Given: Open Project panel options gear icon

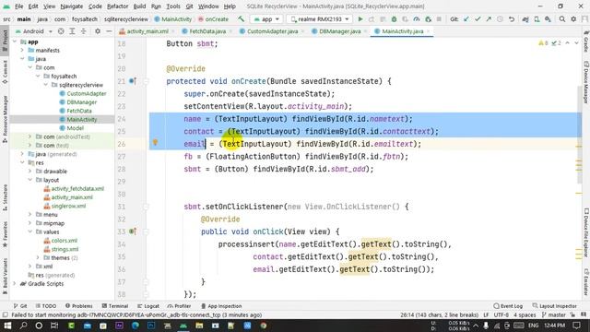Looking at the screenshot, I should point(98,31).
